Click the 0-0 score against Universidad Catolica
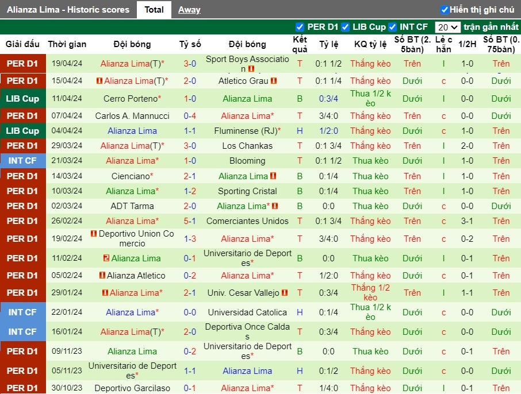 tap(190, 312)
